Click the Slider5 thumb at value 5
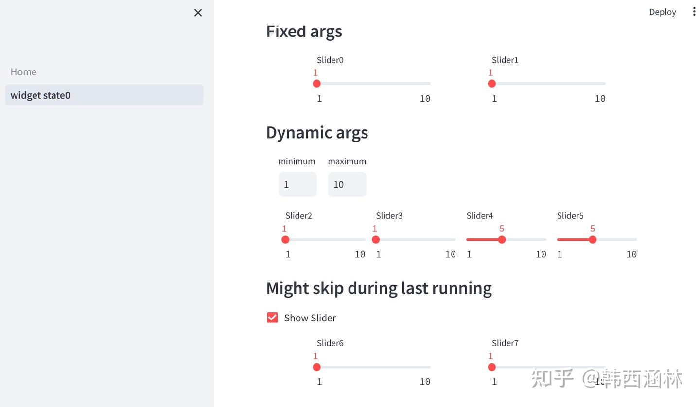 tap(592, 239)
